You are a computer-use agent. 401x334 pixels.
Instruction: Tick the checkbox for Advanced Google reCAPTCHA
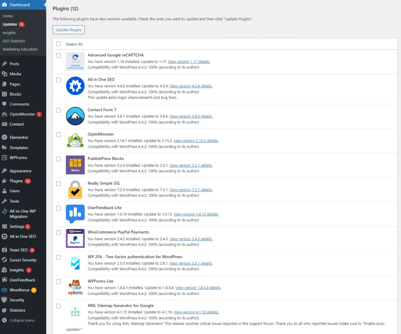59,55
